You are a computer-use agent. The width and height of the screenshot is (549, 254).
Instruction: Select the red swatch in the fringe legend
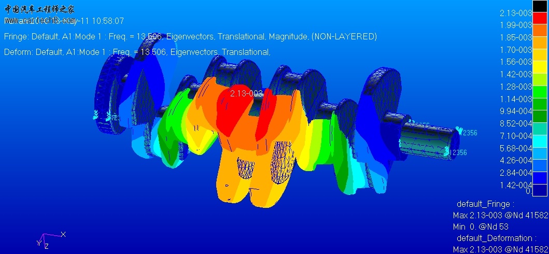539,18
